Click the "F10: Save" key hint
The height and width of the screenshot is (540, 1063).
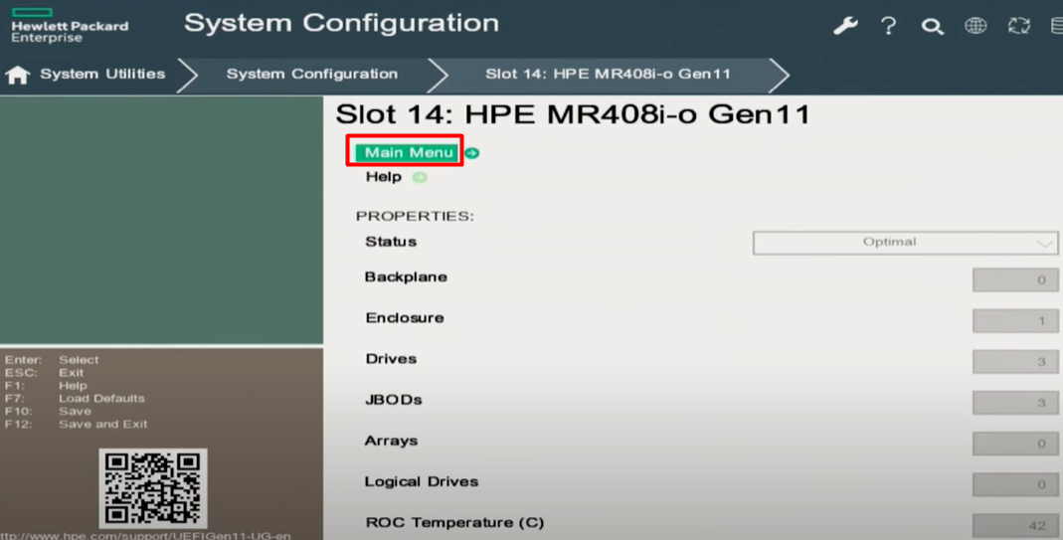click(x=48, y=411)
